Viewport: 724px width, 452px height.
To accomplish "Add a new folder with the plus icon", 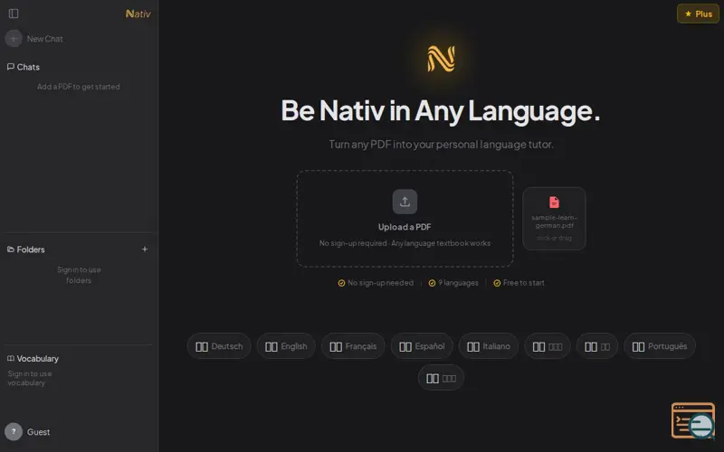I will tap(145, 250).
